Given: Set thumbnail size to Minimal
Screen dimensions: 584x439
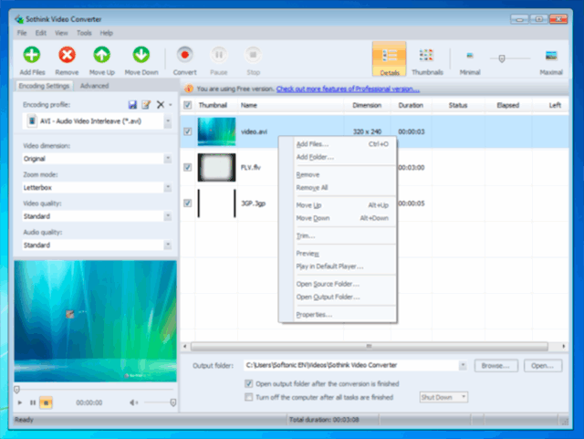Looking at the screenshot, I should (x=470, y=56).
